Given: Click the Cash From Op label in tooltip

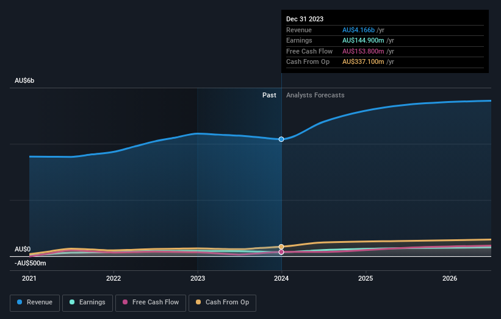Looking at the screenshot, I should [x=308, y=62].
